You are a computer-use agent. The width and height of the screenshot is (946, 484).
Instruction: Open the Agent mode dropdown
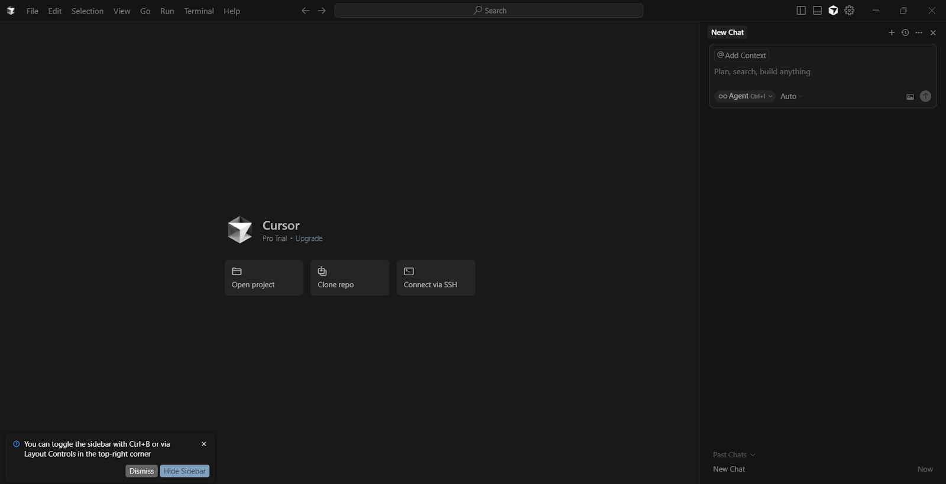(x=745, y=96)
